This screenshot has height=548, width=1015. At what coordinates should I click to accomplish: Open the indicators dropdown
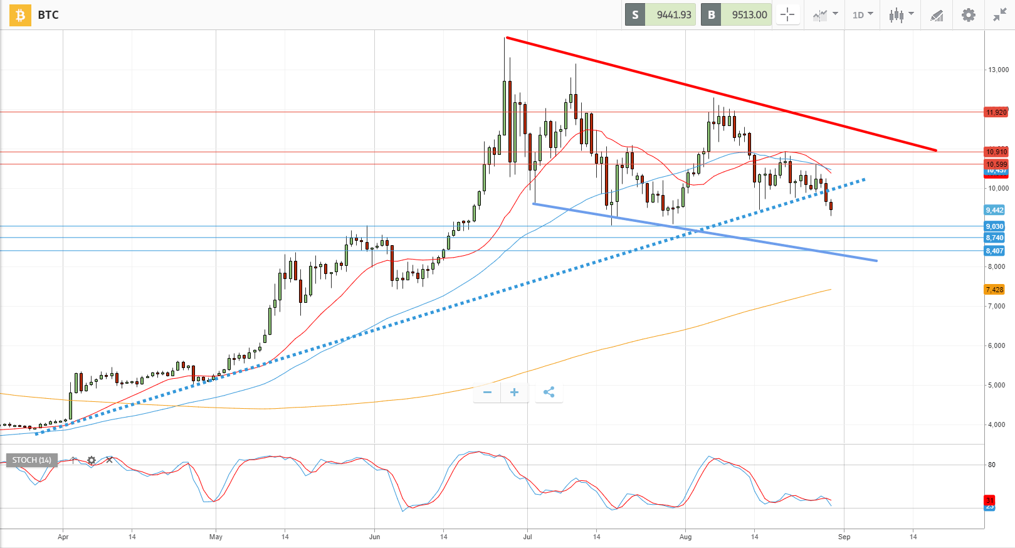pyautogui.click(x=825, y=14)
